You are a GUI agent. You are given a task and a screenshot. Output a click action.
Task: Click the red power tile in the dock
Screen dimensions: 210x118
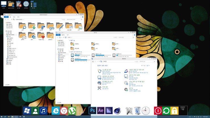(x=158, y=111)
